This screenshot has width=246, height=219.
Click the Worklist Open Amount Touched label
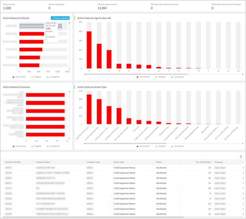[164, 4]
